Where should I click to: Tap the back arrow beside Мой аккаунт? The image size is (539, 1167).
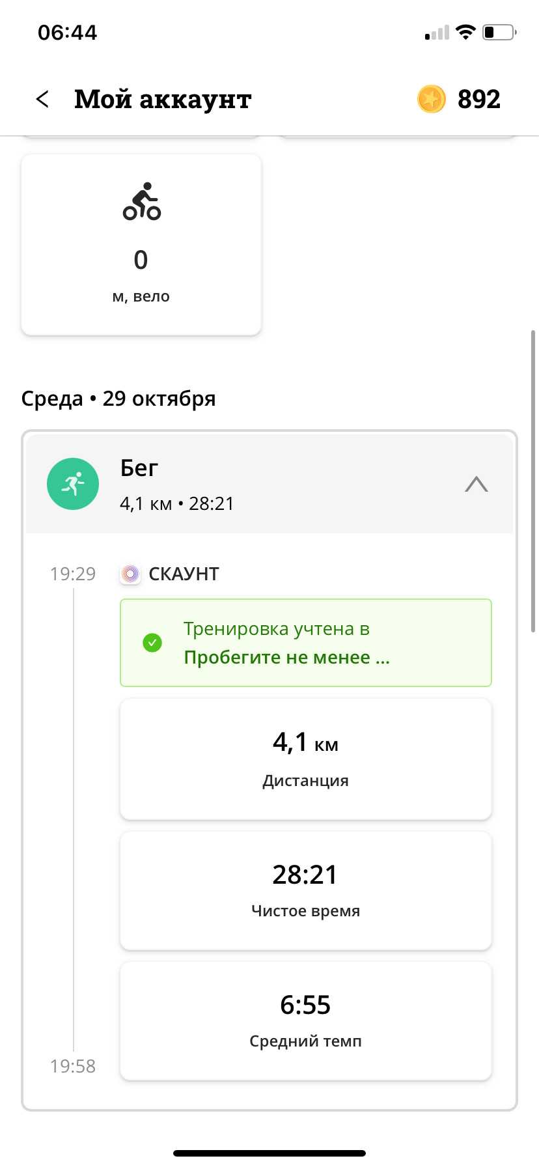[42, 99]
